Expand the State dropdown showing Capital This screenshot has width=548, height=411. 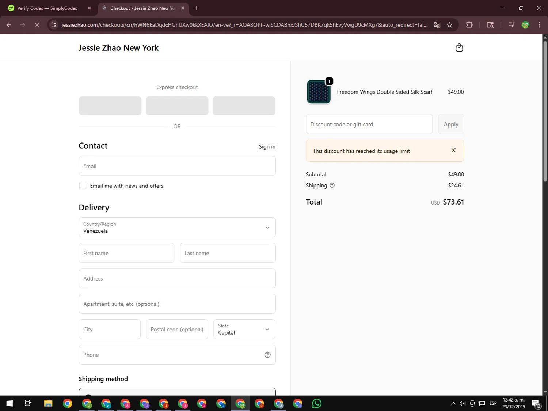click(244, 329)
